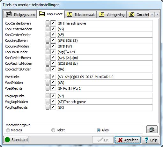The width and height of the screenshot is (163, 147).
Task: Click the KopCenterMidden field '($S)'
Action: coord(105,29)
